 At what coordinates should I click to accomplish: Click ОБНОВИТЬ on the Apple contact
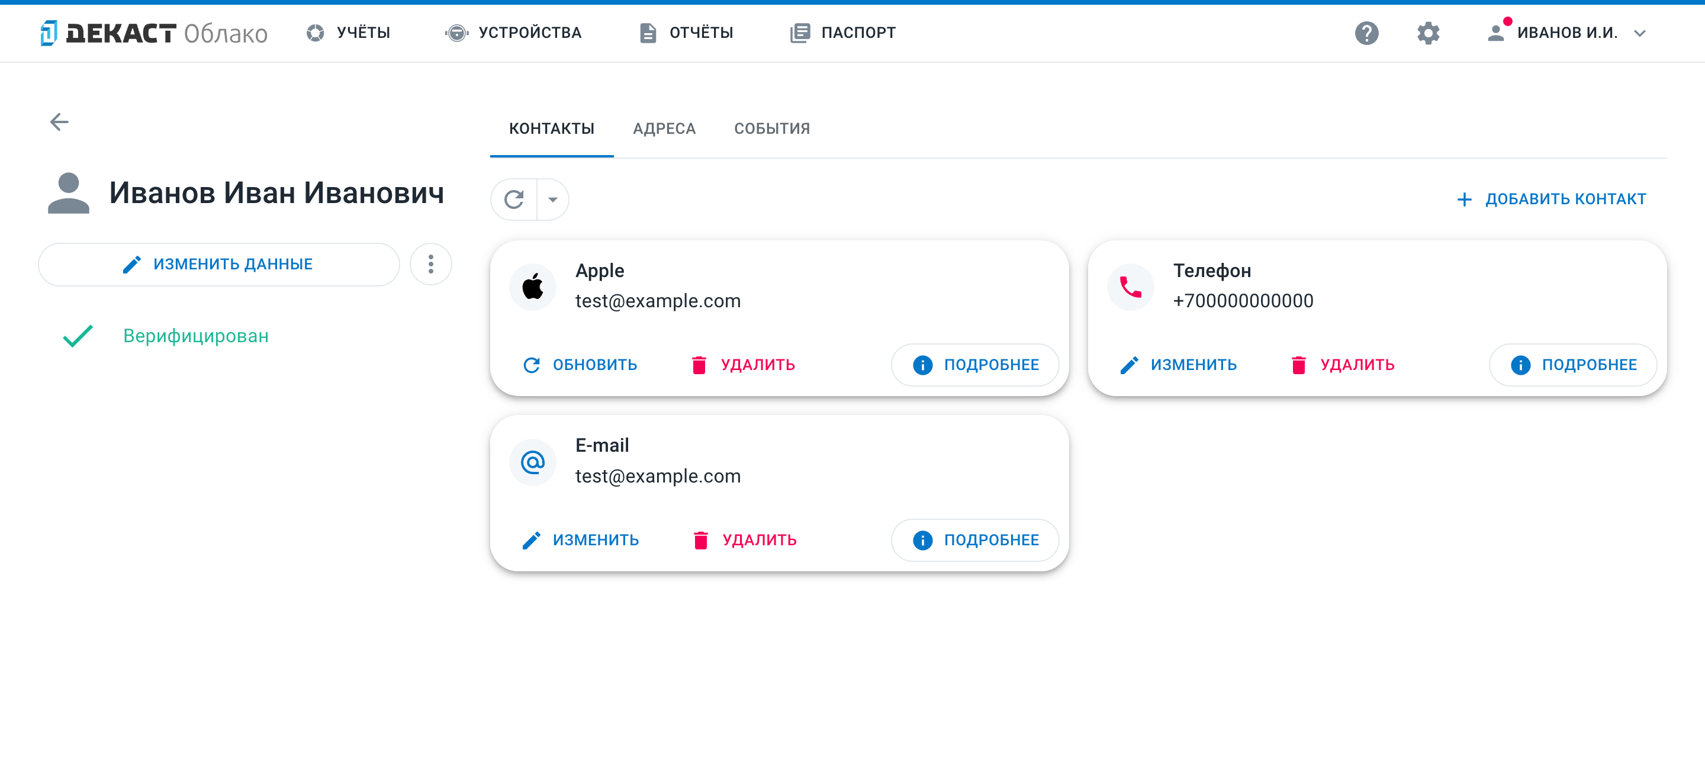[x=580, y=365]
